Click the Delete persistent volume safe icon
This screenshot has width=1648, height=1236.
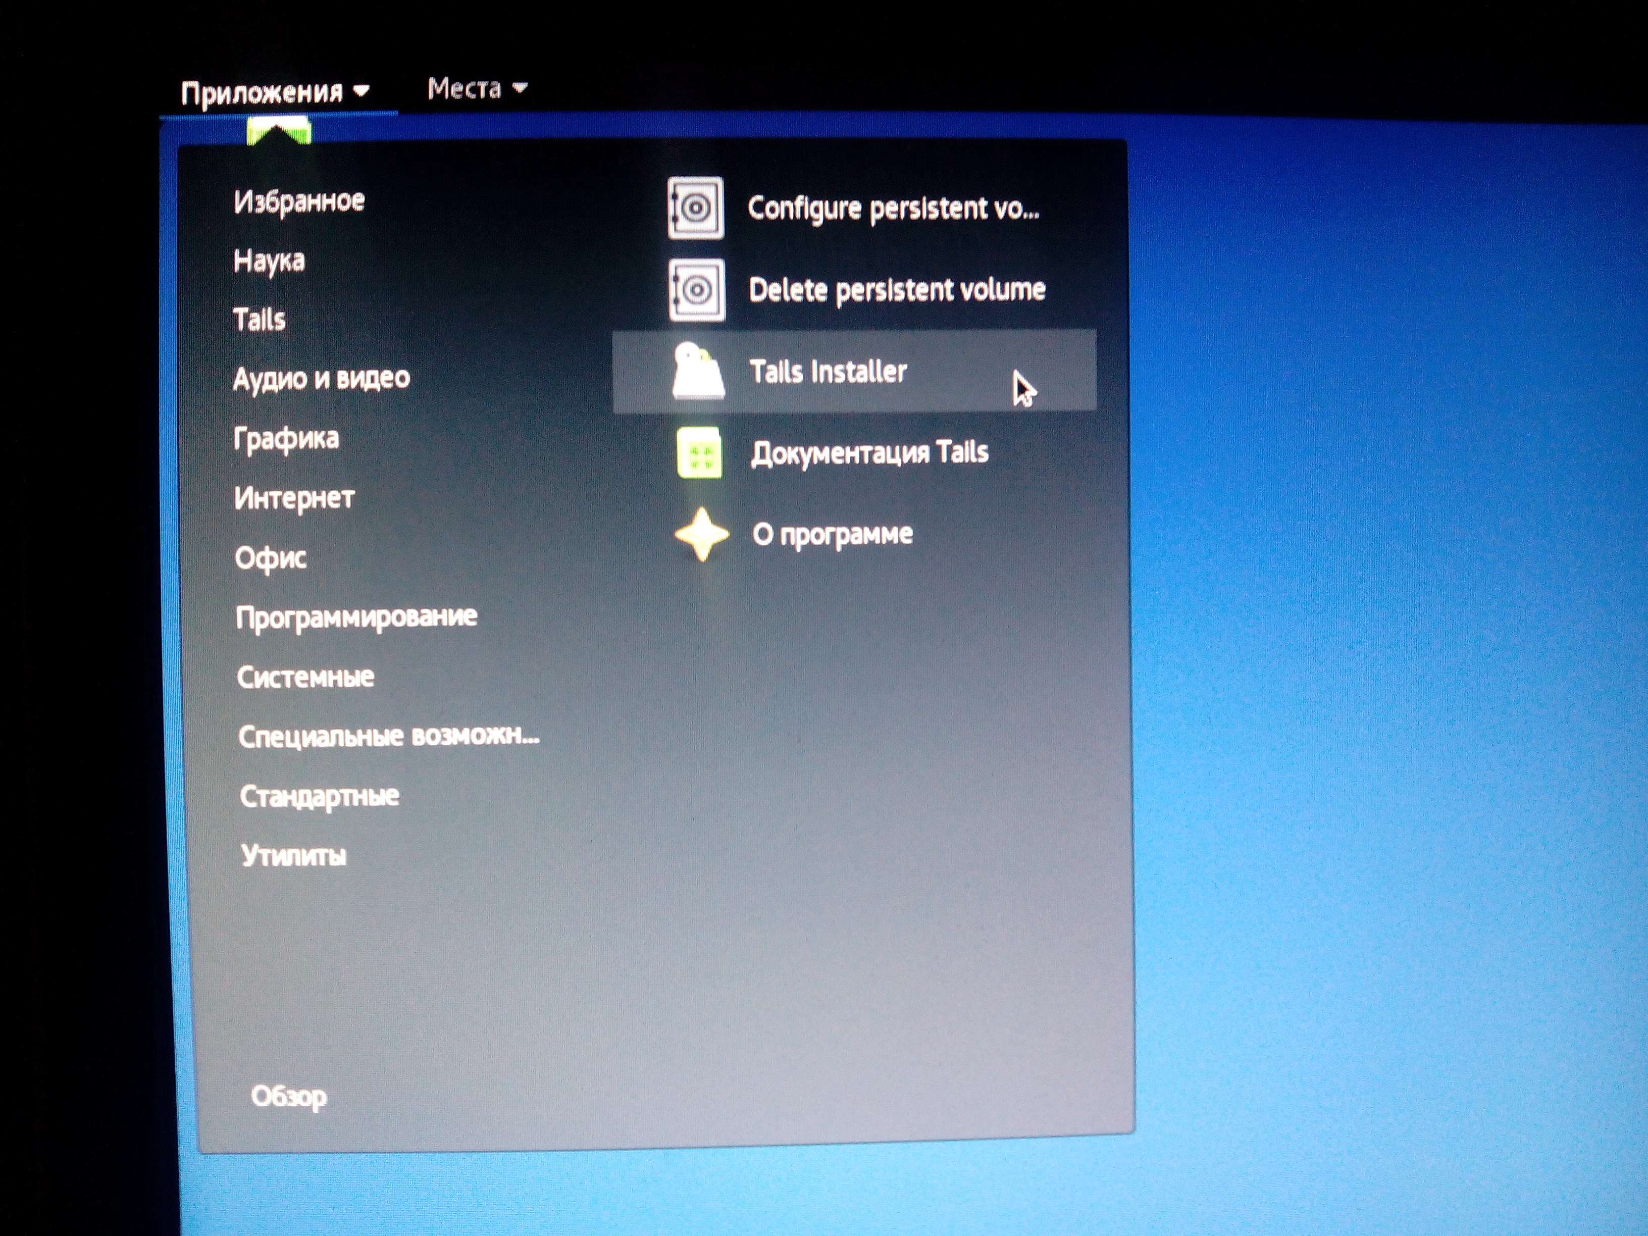[697, 290]
